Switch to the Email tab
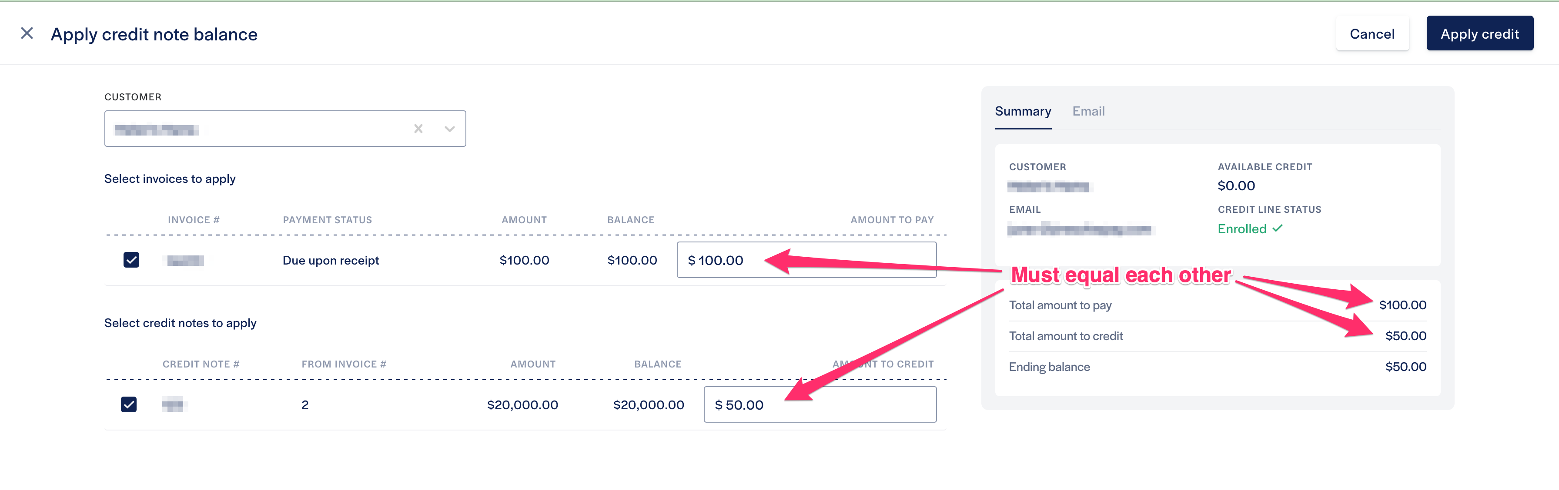Screen dimensions: 1559x490 coord(1088,111)
